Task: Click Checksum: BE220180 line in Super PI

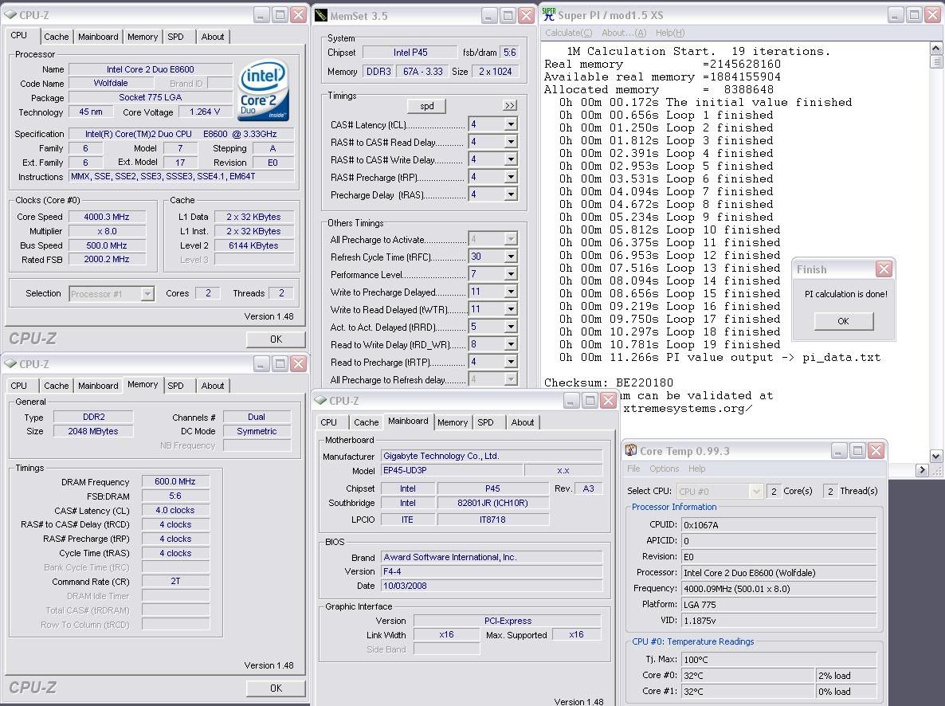Action: [x=609, y=382]
